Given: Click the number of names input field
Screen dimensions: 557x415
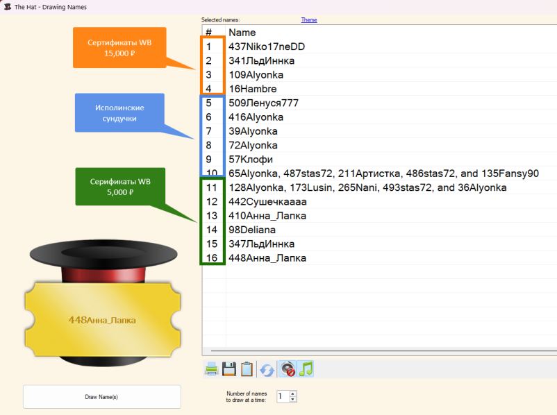Looking at the screenshot, I should [282, 396].
